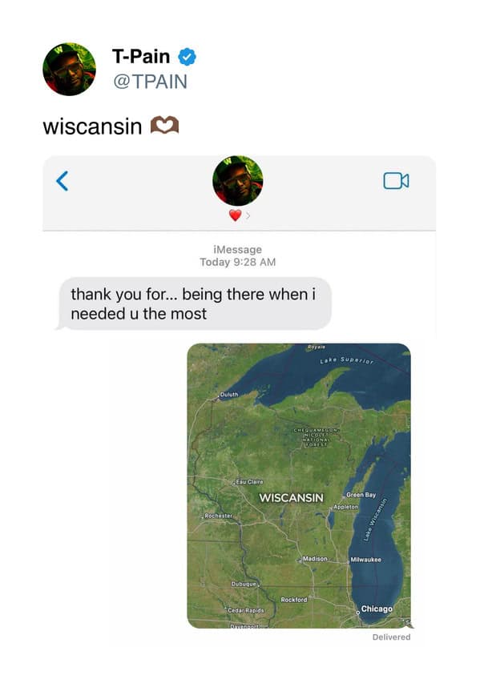Select the Chicago city marker

tap(357, 612)
